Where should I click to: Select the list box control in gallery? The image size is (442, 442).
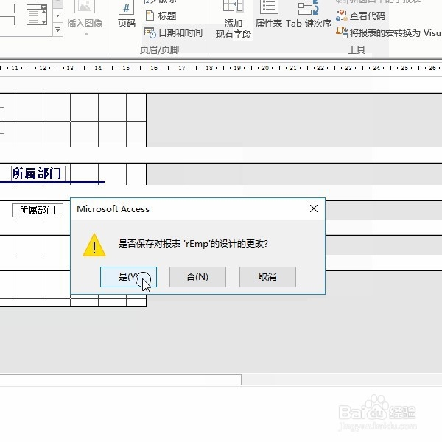coord(37,14)
